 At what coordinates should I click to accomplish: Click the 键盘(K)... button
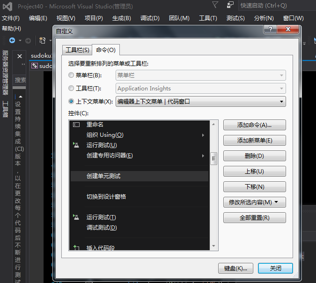(235, 268)
